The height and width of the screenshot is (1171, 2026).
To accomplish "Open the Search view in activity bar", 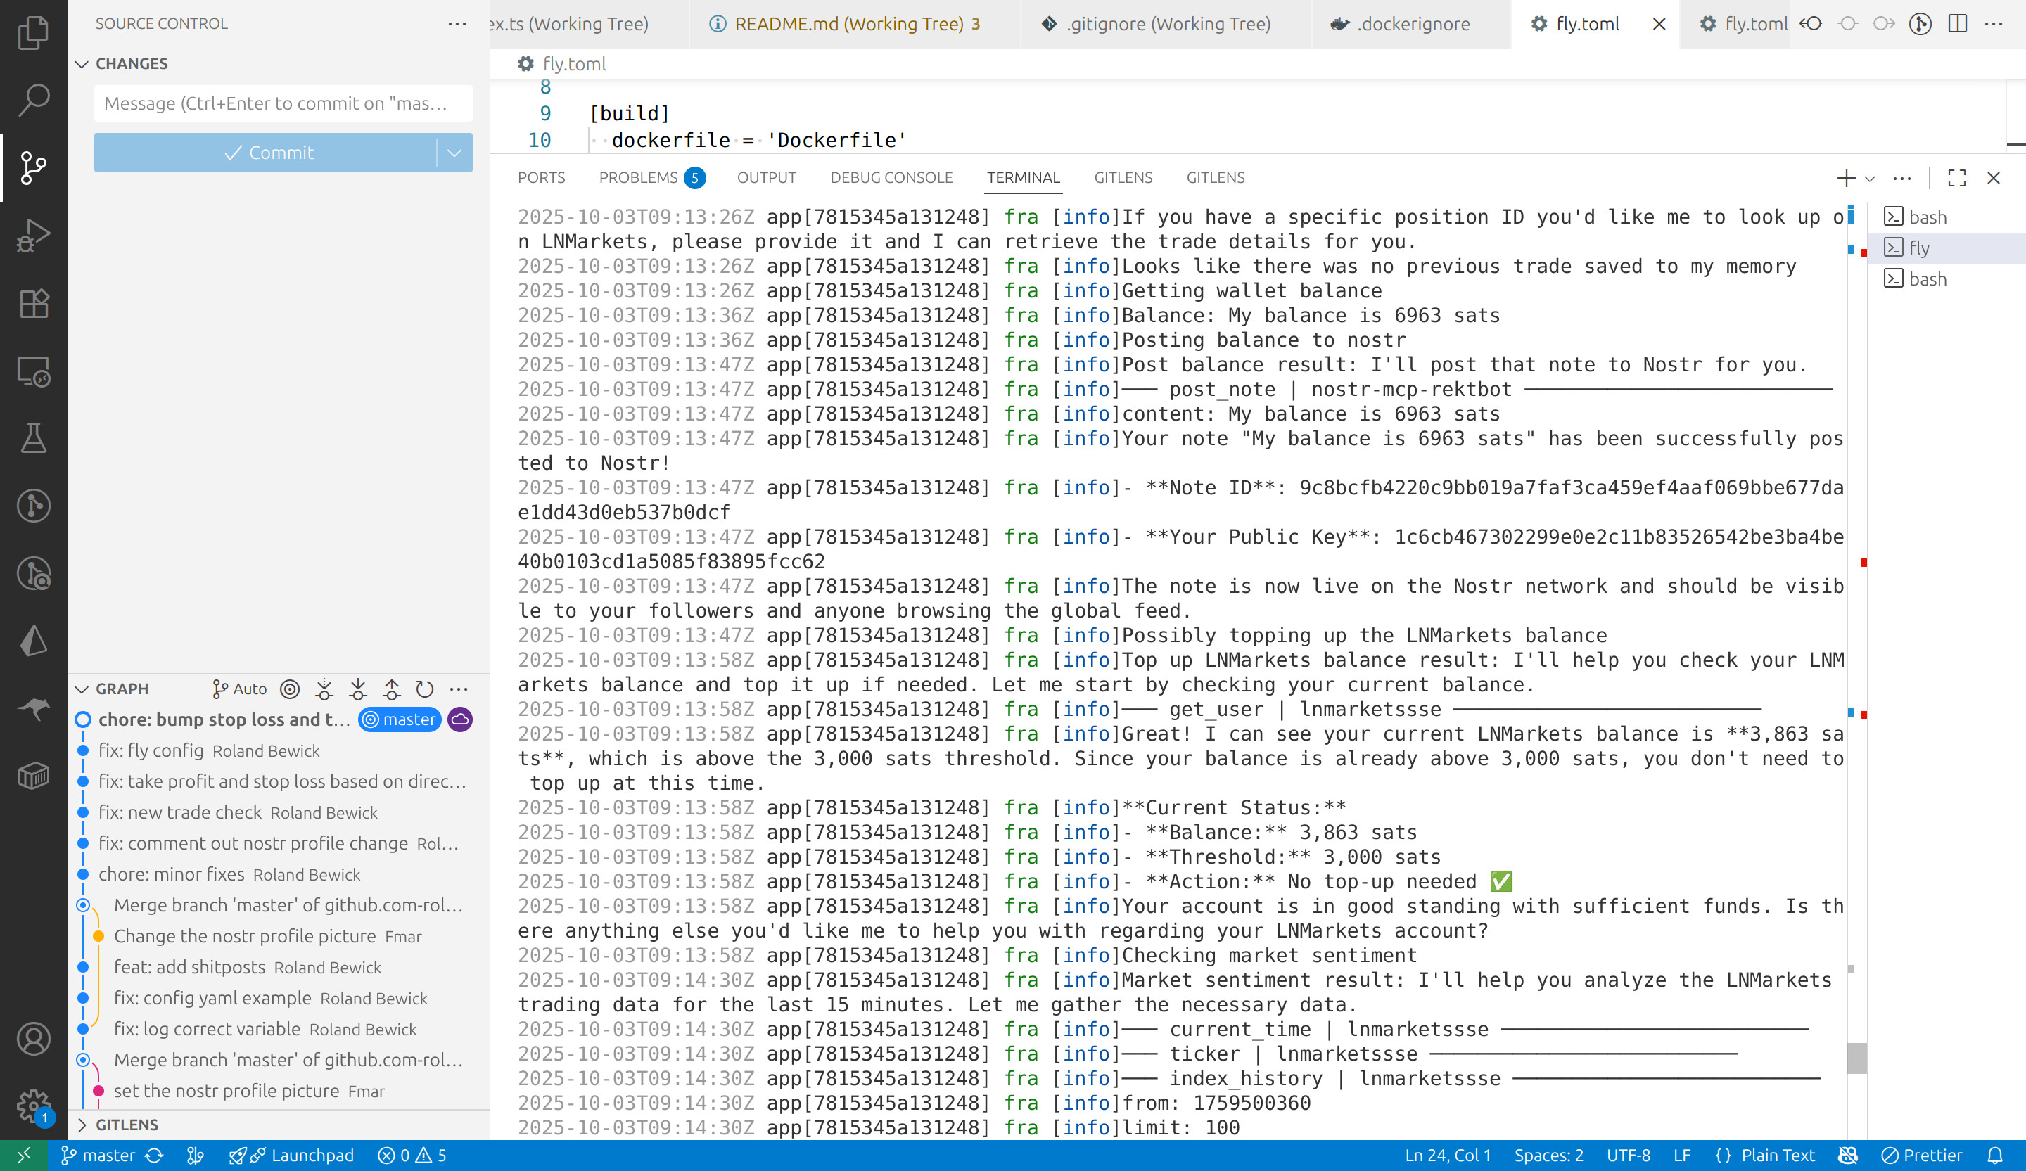I will point(33,100).
